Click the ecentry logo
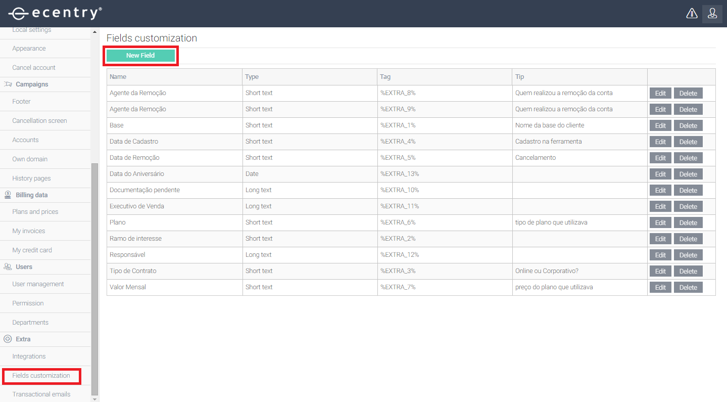Screen dimensions: 727x402 55,13
